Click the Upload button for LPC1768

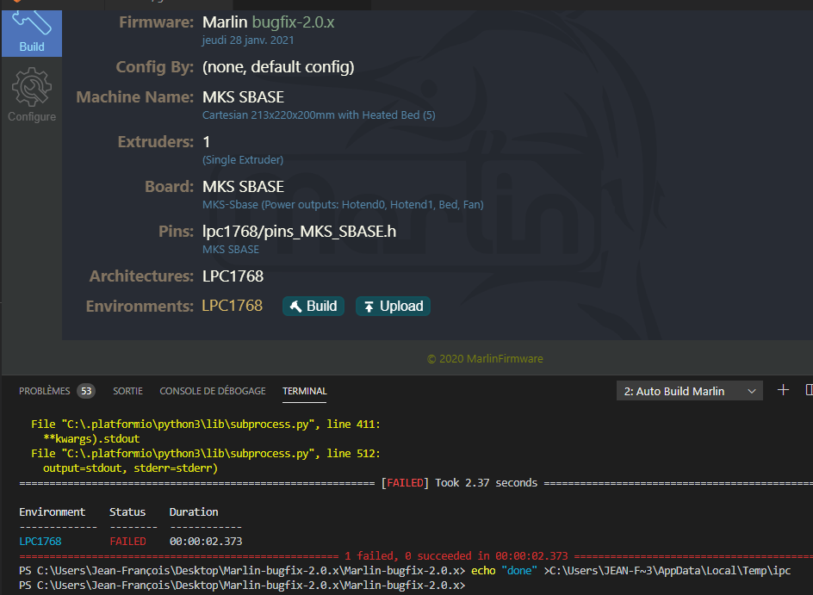coord(393,307)
